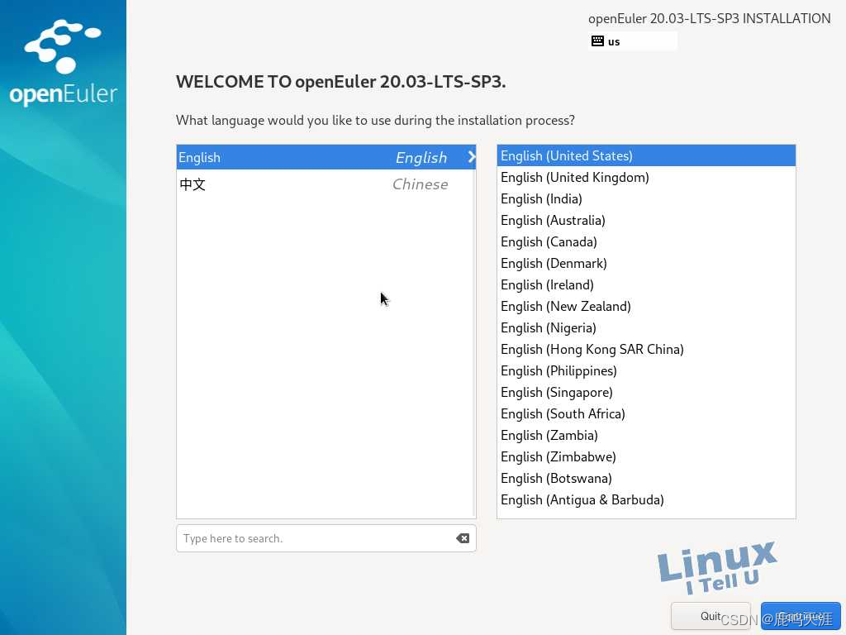This screenshot has width=846, height=635.
Task: Click the language search input field
Action: click(326, 538)
